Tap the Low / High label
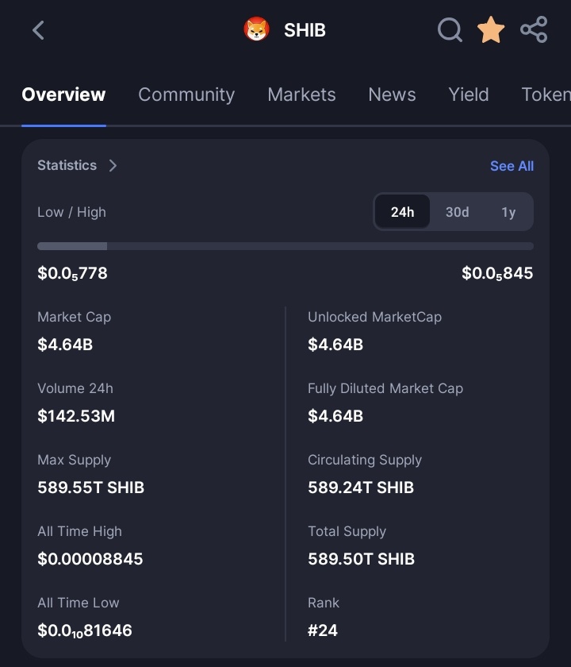Image resolution: width=571 pixels, height=667 pixels. coord(72,212)
